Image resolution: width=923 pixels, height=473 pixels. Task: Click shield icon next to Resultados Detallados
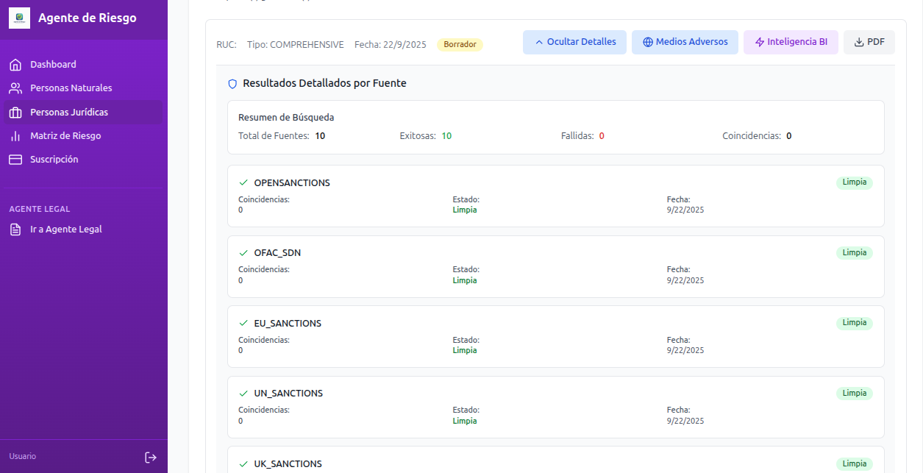pyautogui.click(x=233, y=84)
